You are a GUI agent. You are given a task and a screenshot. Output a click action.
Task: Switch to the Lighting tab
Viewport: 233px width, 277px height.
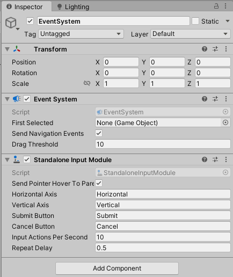coord(73,7)
